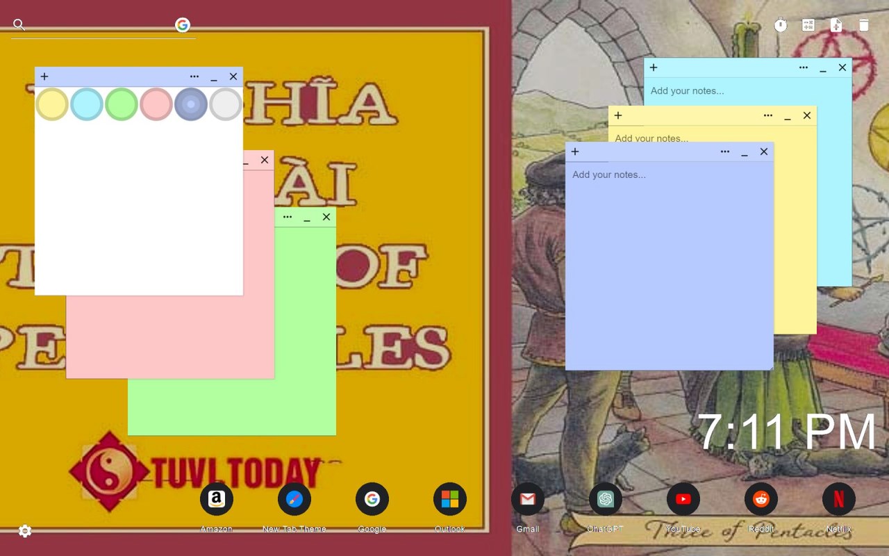Open new tab settings gear
Viewport: 889px width, 556px height.
click(x=25, y=531)
